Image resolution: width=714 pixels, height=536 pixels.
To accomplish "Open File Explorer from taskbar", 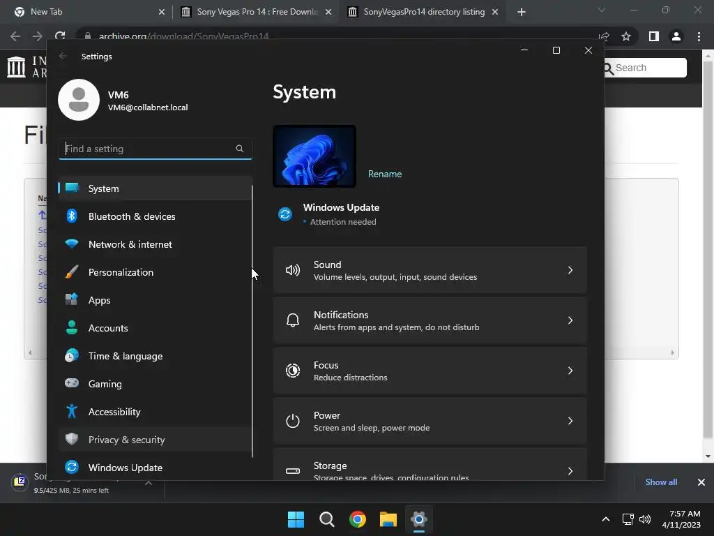I will [x=388, y=519].
